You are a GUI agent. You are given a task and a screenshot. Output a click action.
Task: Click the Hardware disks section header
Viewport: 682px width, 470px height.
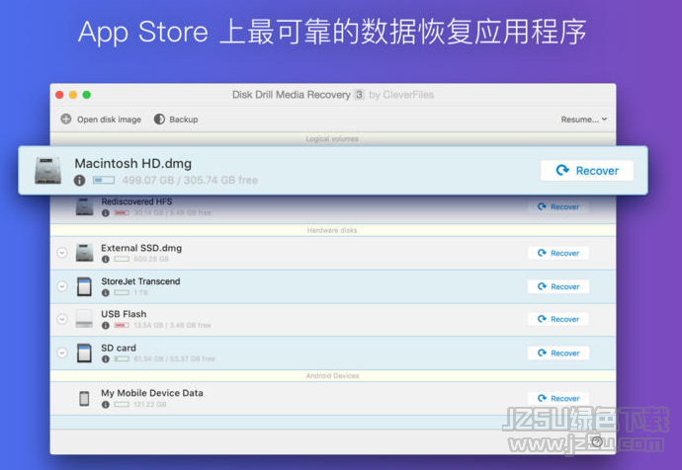click(x=332, y=230)
